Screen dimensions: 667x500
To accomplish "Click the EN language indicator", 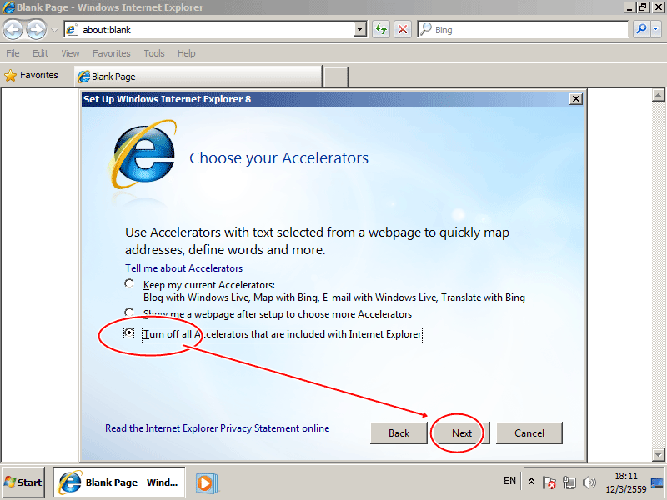I will coord(509,481).
